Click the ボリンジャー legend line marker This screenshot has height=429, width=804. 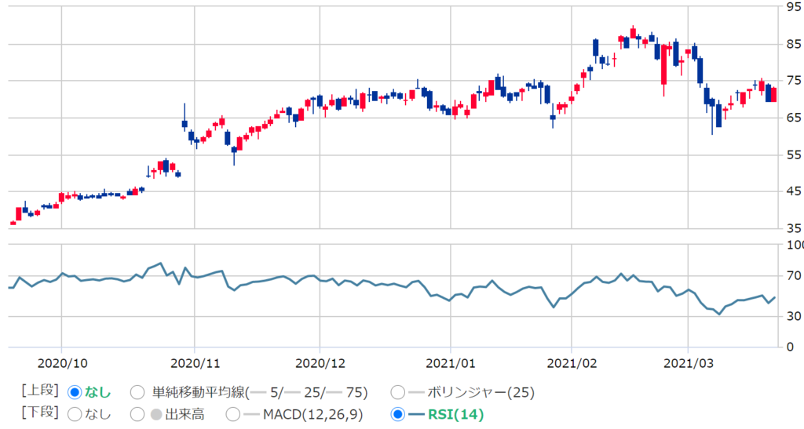pos(417,391)
